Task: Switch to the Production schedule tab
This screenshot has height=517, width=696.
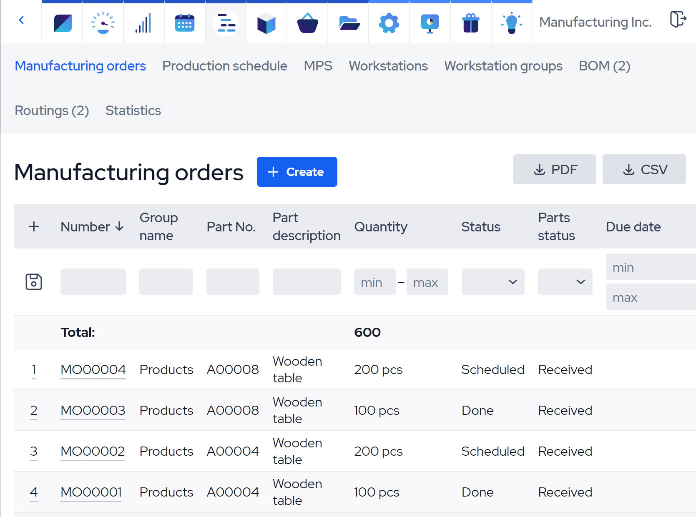Action: 224,66
